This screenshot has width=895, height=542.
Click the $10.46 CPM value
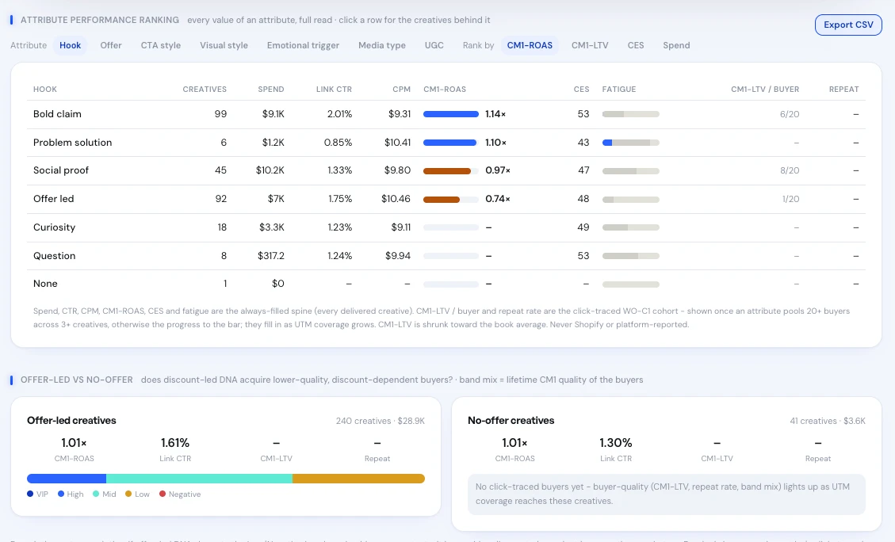[396, 199]
